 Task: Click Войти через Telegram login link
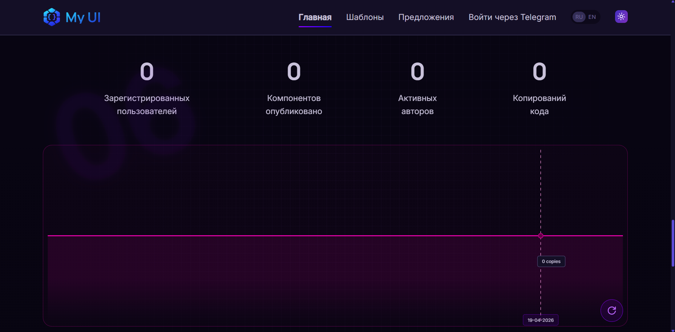(512, 17)
